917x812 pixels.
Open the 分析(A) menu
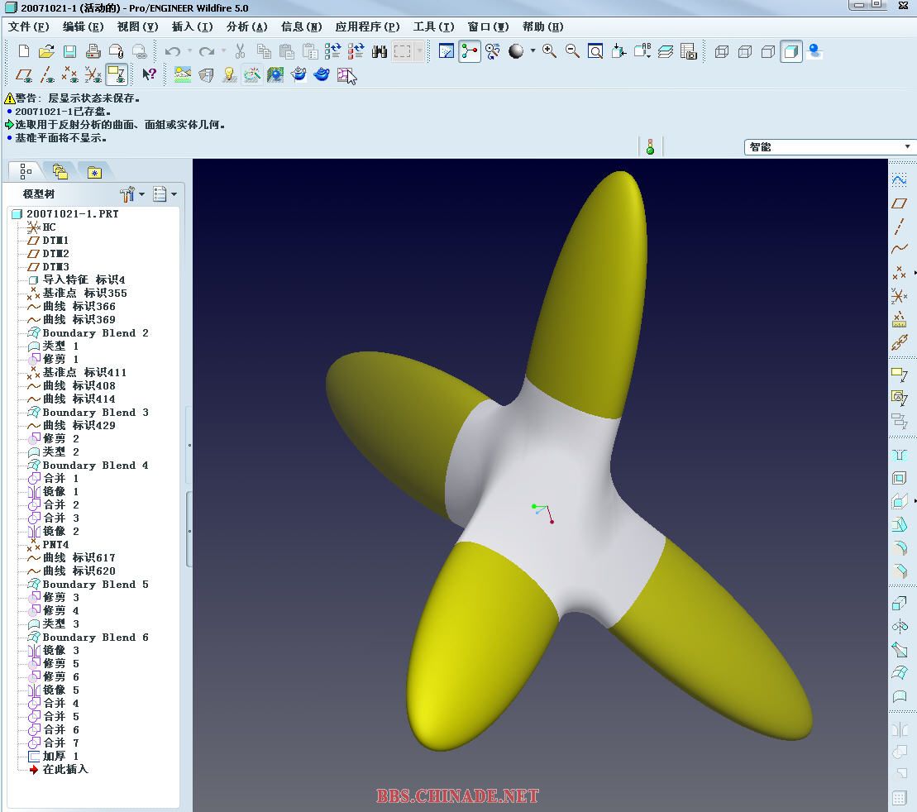pyautogui.click(x=246, y=26)
